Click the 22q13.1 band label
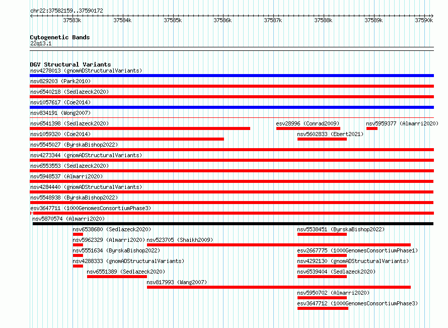 tap(41, 43)
